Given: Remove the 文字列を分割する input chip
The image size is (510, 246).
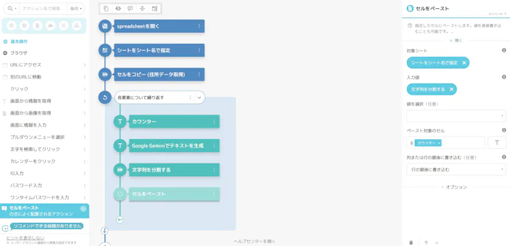Looking at the screenshot, I should 451,90.
